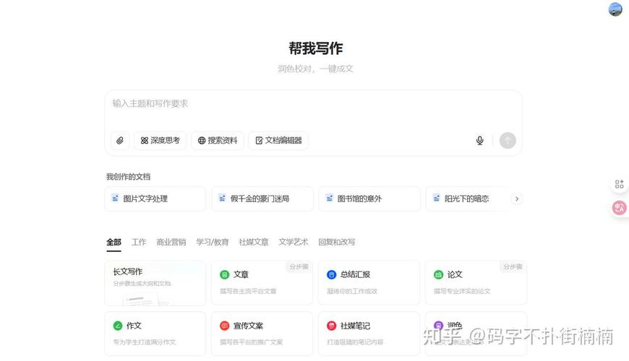The width and height of the screenshot is (629, 361).
Task: Enable the 文档编辑器 document editor
Action: (x=278, y=140)
